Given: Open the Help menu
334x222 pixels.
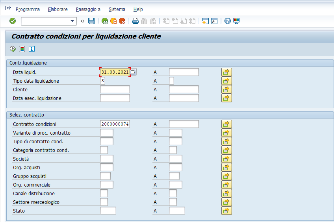Looking at the screenshot, I should (138, 9).
